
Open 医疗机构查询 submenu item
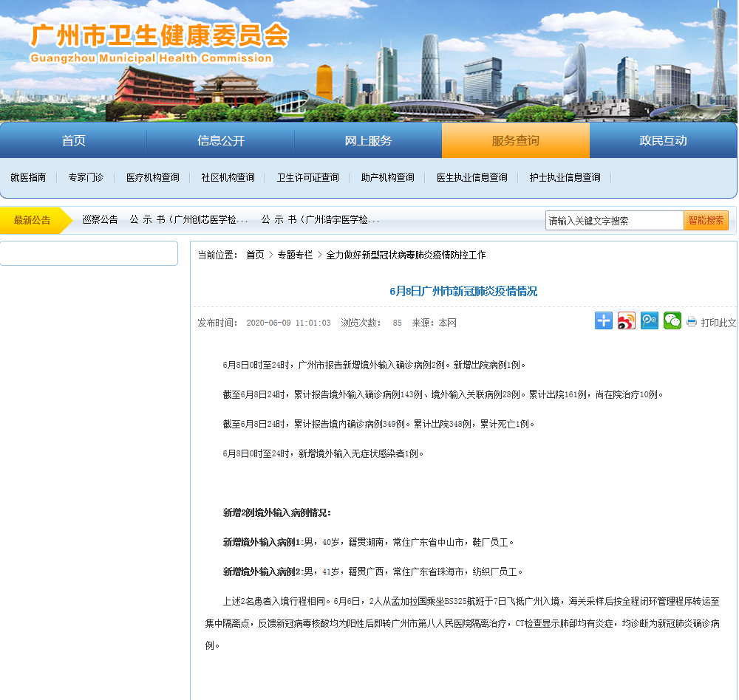point(153,178)
